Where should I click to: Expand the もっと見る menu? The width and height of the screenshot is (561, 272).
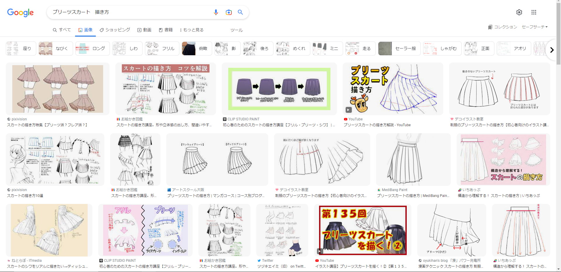[x=191, y=30]
